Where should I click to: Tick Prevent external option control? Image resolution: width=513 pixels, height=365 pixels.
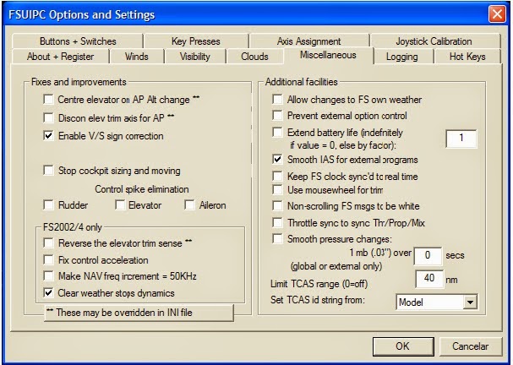click(277, 115)
